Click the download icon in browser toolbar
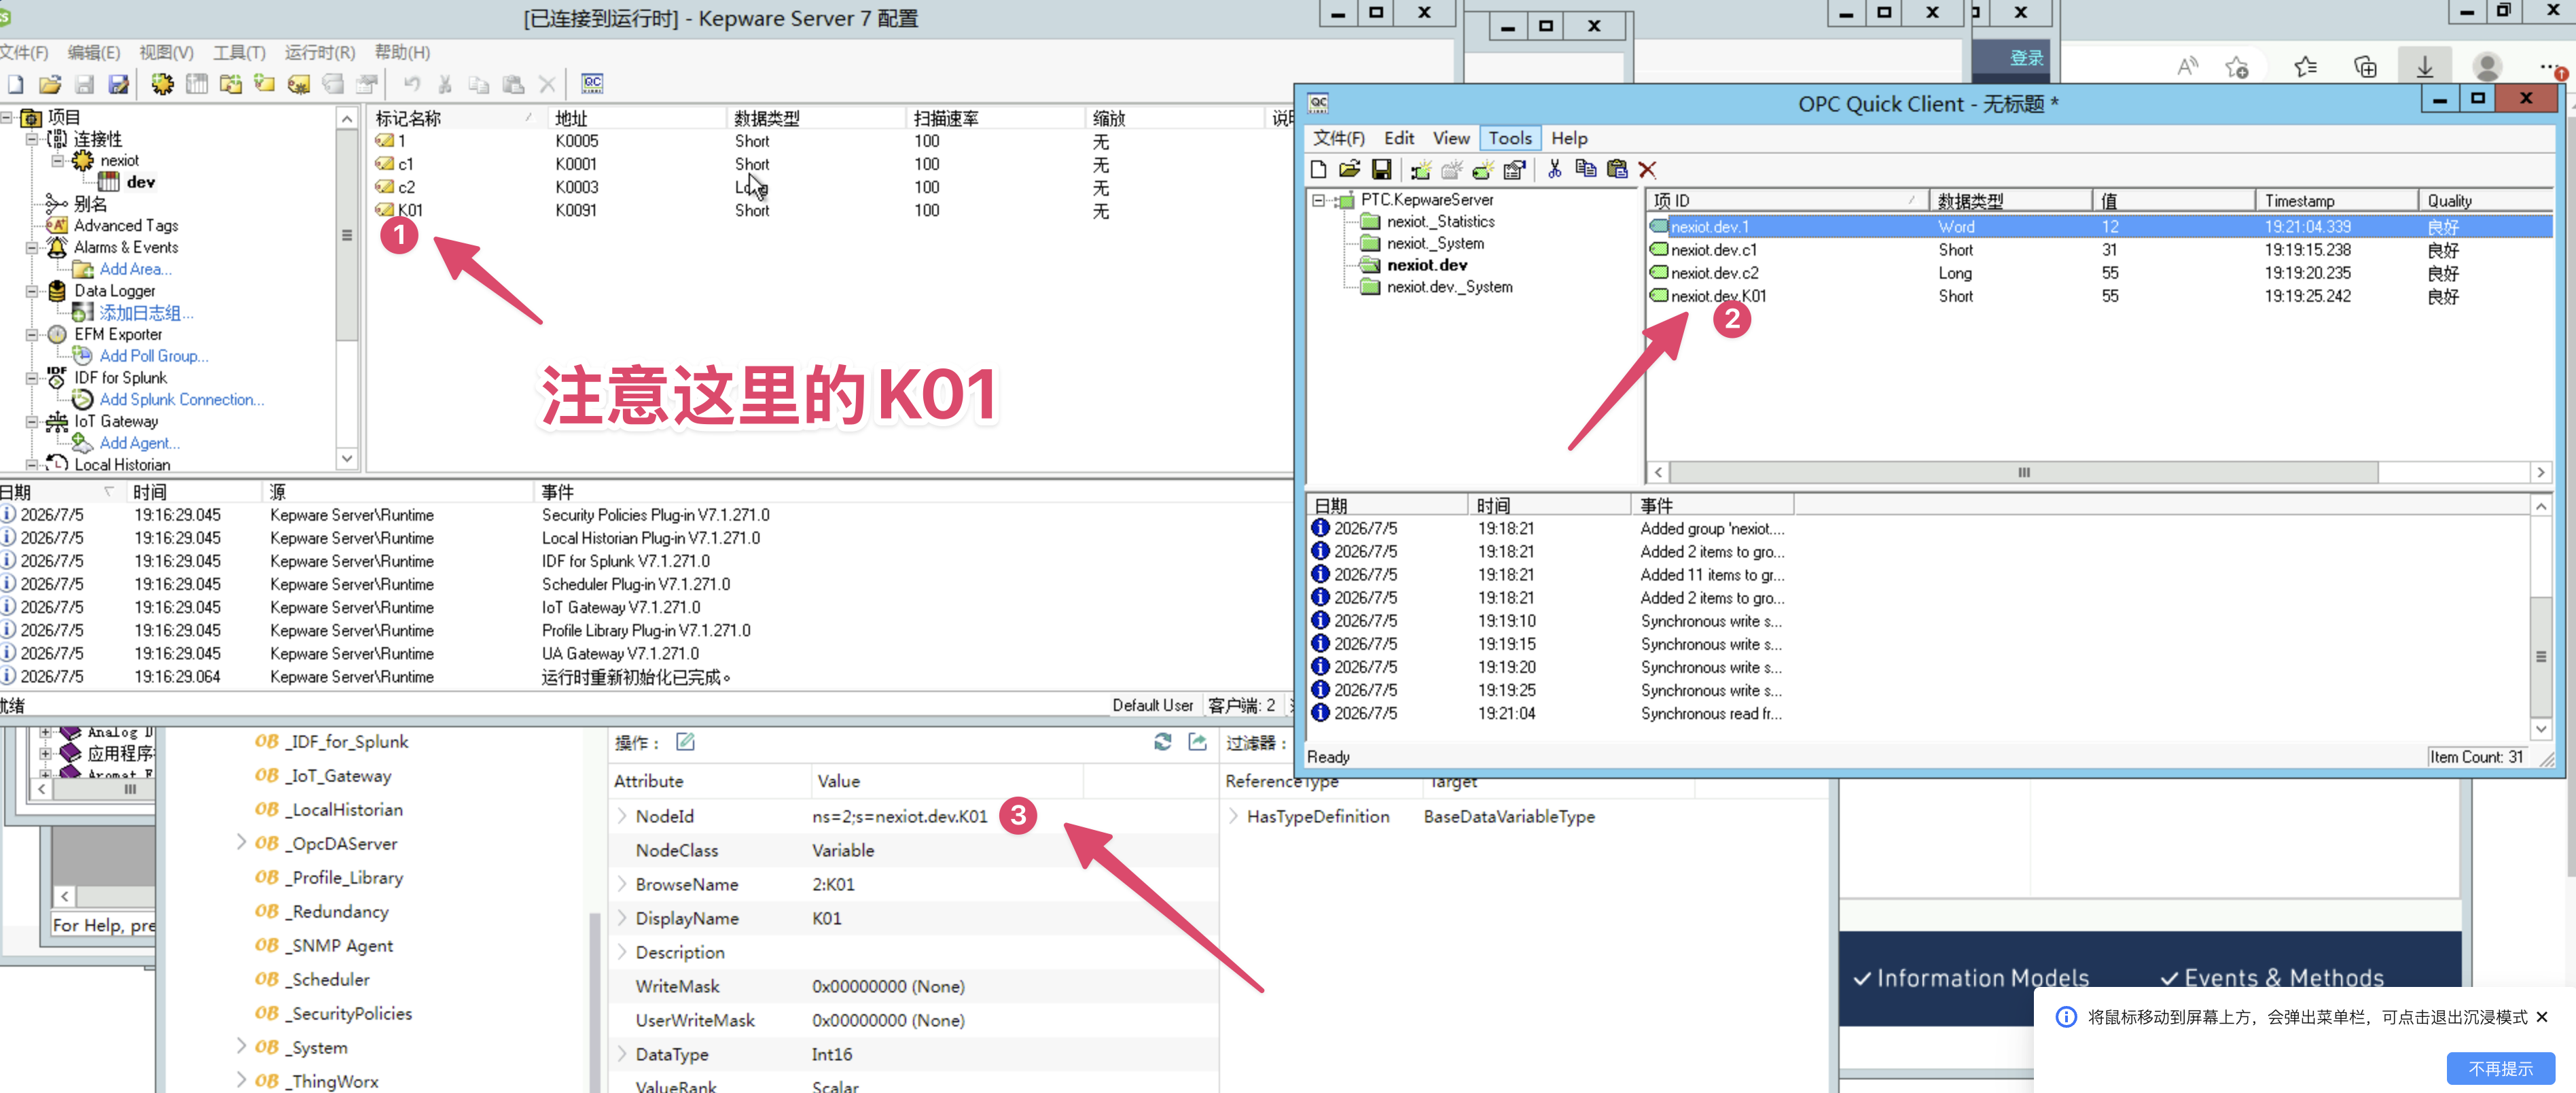The width and height of the screenshot is (2576, 1093). (2424, 67)
